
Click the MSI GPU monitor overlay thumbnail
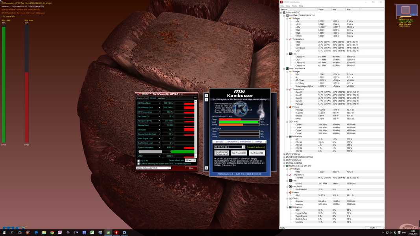[406, 11]
